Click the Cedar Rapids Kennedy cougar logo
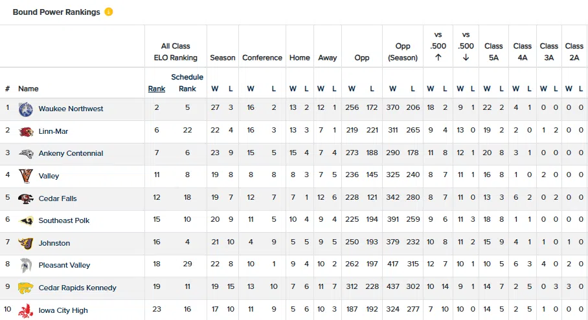 pos(26,288)
